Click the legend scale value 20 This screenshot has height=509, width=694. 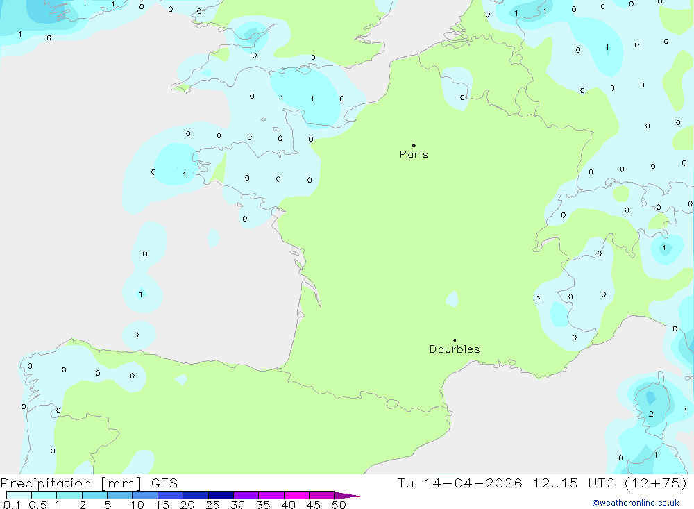coord(187,505)
